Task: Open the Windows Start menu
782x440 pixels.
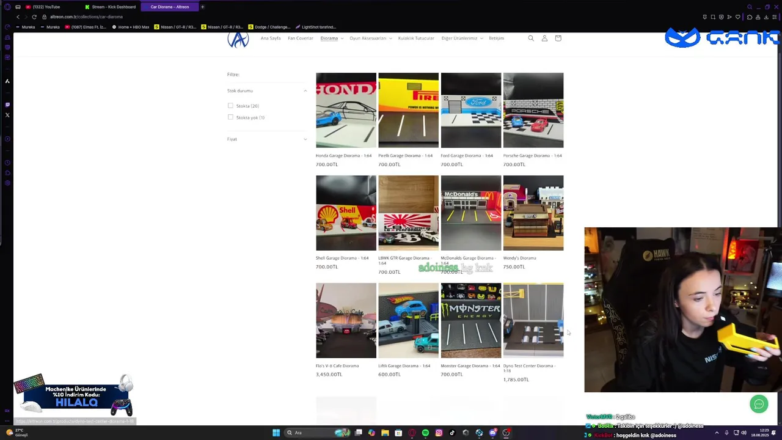Action: coord(276,433)
